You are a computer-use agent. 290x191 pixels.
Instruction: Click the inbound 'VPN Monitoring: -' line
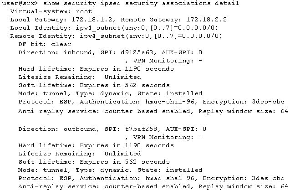click(163, 61)
